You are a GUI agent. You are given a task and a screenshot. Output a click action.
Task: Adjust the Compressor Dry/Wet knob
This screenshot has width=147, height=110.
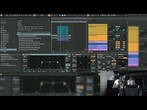[x=93, y=70]
